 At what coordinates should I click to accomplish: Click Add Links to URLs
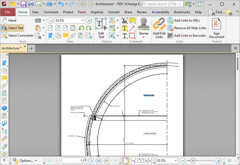184,20
